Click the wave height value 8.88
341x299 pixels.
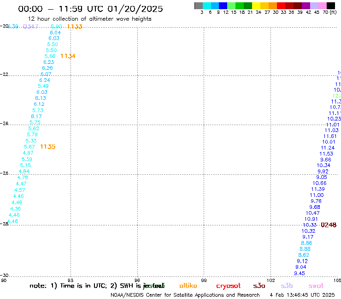[x=305, y=249]
